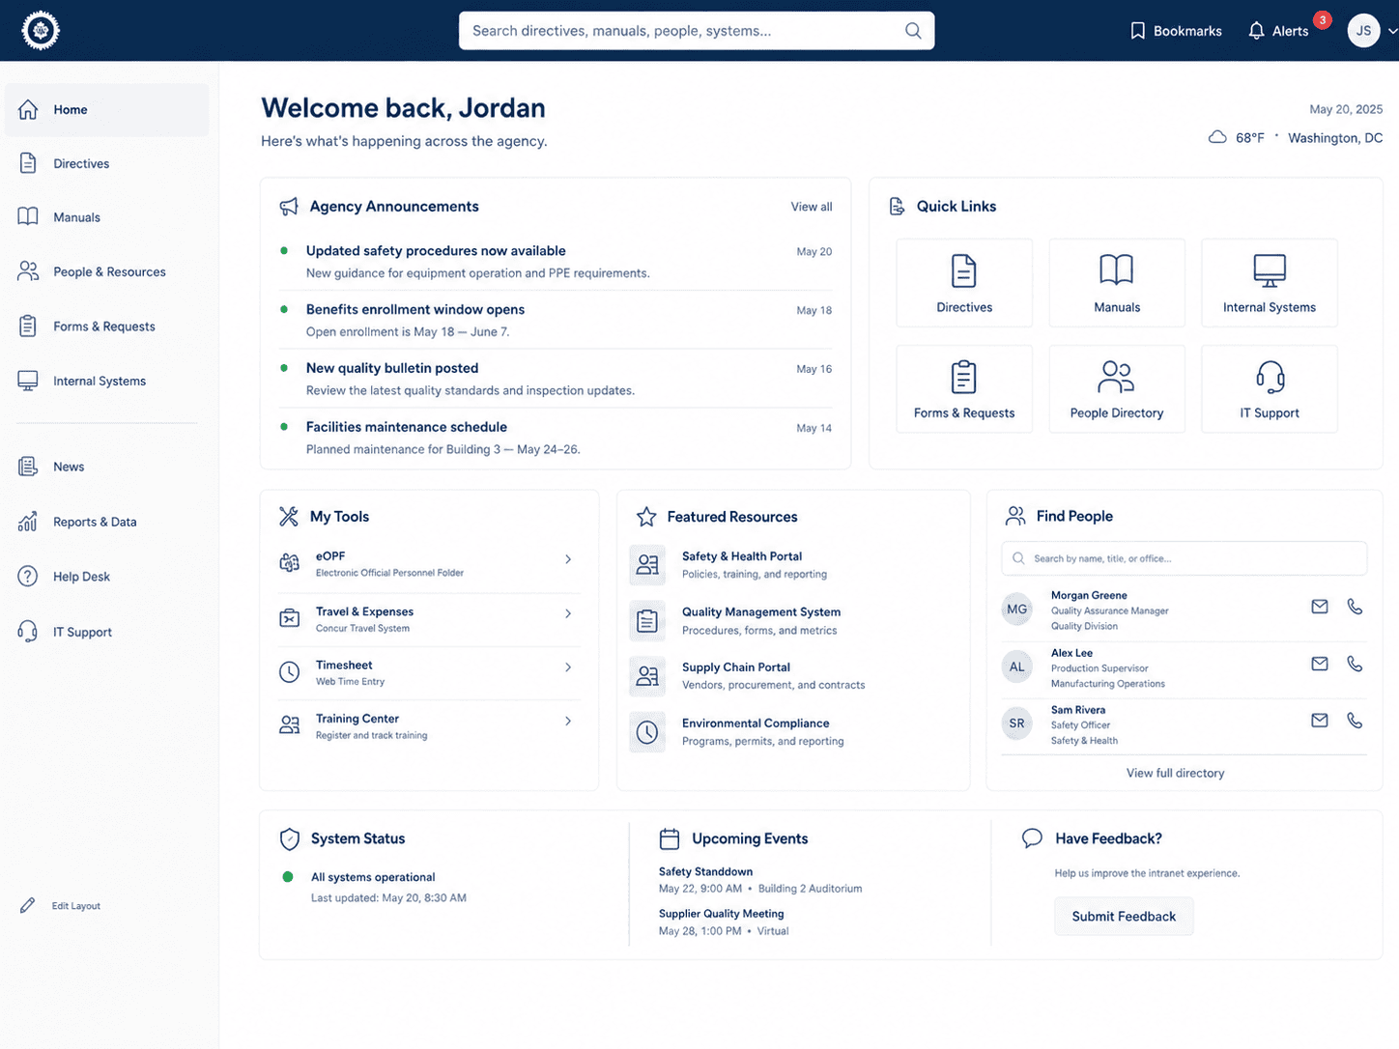Expand Timesheet row chevron

568,667
